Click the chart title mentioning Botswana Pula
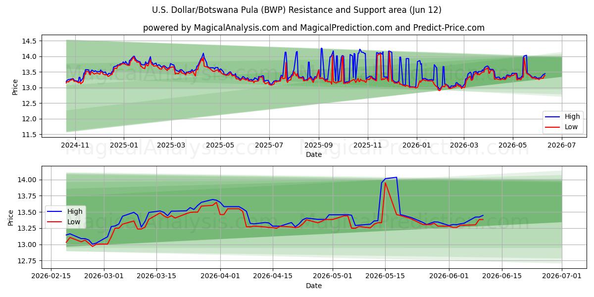 (297, 10)
